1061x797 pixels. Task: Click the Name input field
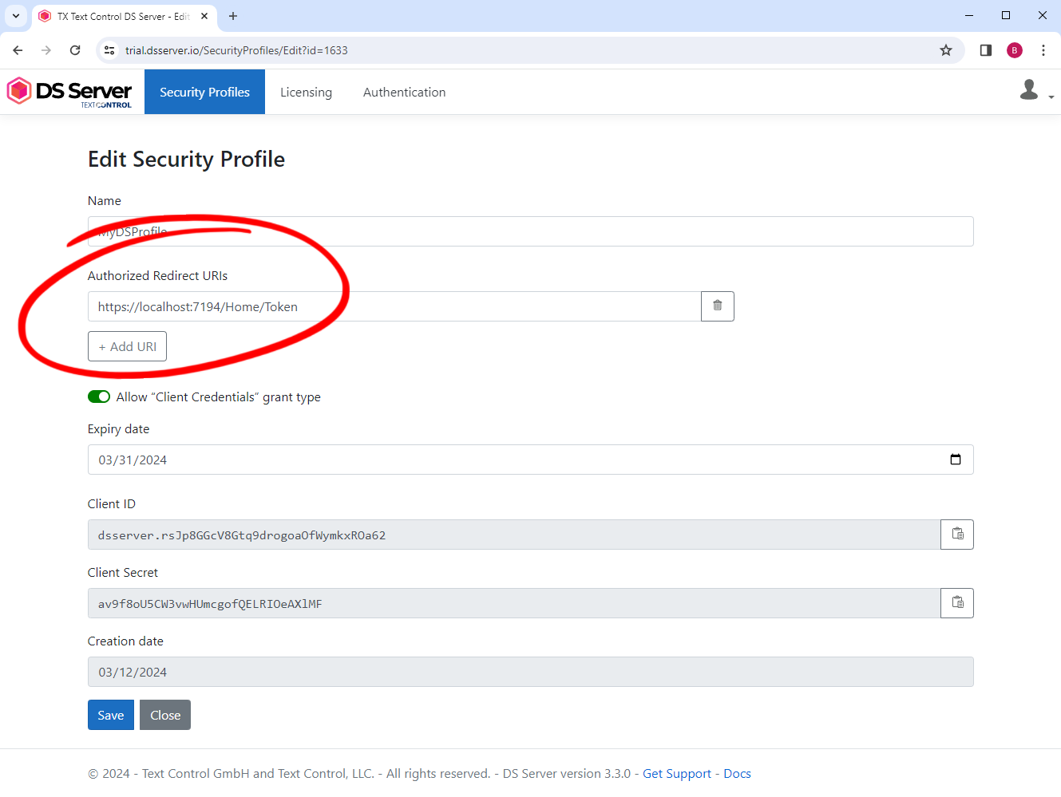click(x=531, y=231)
